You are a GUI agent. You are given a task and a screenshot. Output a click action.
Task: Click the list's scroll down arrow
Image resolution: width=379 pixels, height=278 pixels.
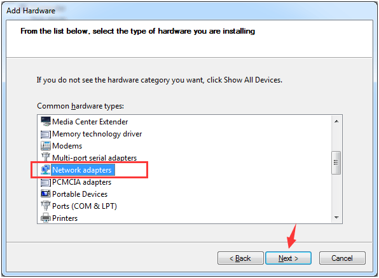(336, 218)
